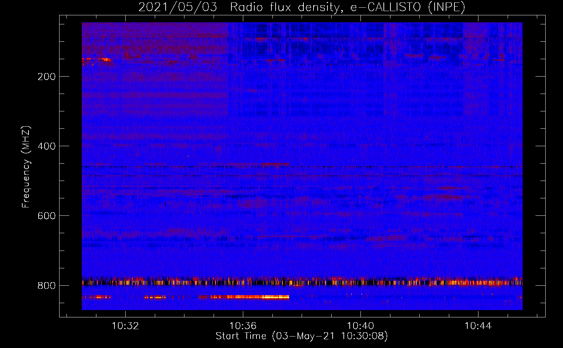Click the 10:44 time tick label
This screenshot has height=348, width=563.
(478, 326)
